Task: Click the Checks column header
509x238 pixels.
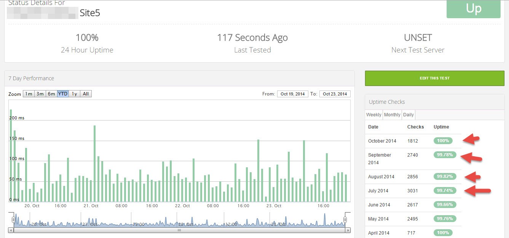Action: (416, 127)
